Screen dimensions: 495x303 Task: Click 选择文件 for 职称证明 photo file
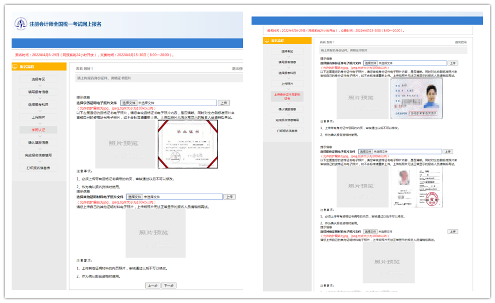point(365,151)
